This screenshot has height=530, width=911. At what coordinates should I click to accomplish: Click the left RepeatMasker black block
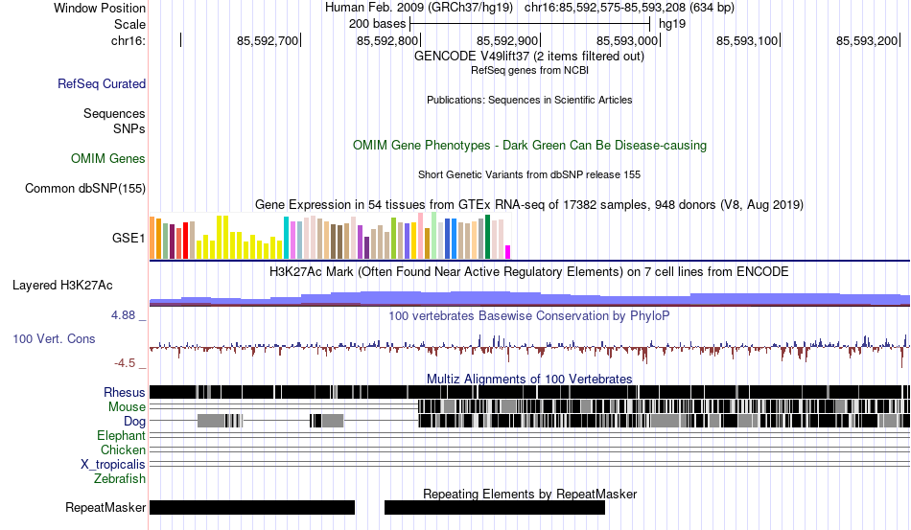point(252,507)
